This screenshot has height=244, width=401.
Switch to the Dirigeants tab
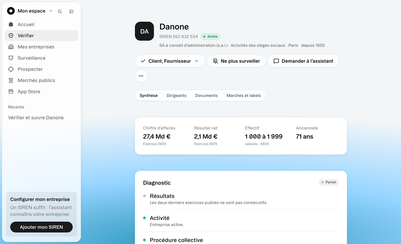tap(176, 96)
